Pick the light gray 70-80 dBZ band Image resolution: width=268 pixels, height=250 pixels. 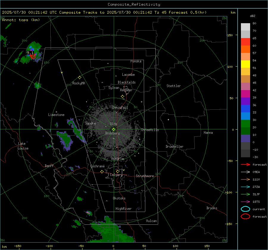click(245, 27)
